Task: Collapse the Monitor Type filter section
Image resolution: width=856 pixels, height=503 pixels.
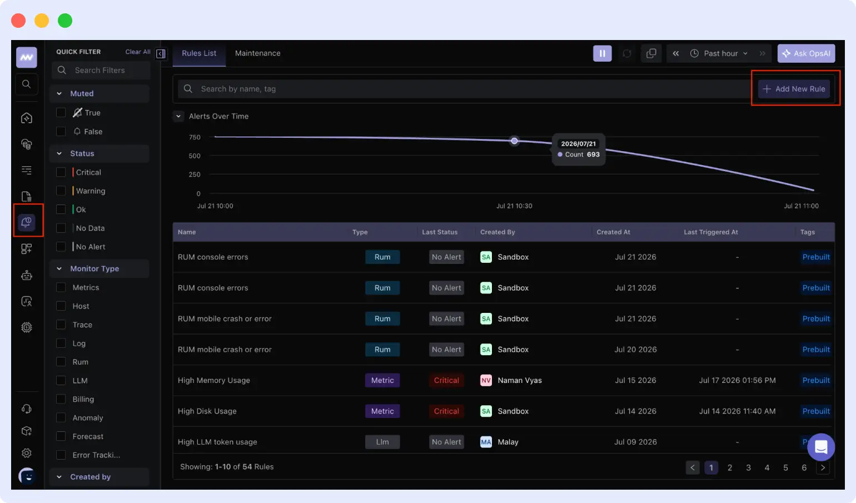Action: [x=99, y=268]
